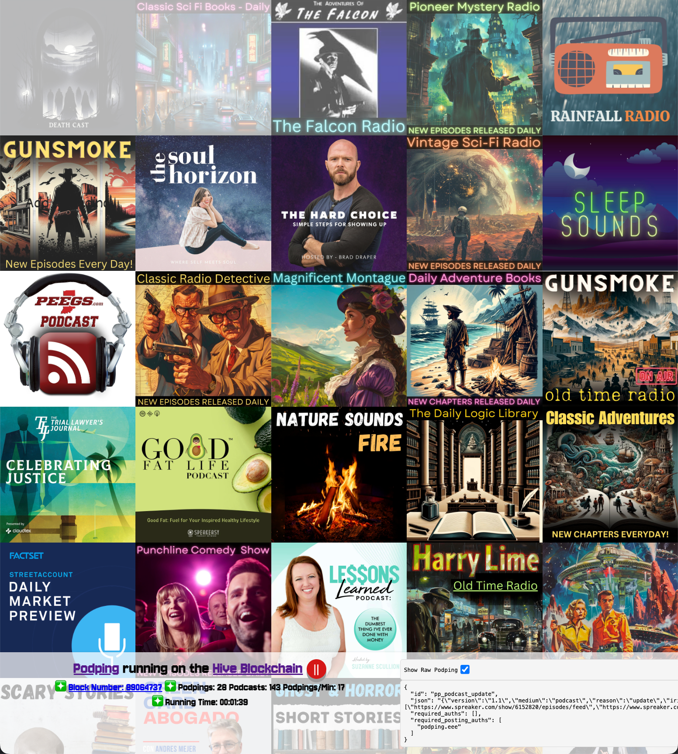Open Nature Sounds Fire artwork

(339, 474)
